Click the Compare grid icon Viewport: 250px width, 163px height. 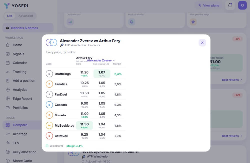[8, 125]
